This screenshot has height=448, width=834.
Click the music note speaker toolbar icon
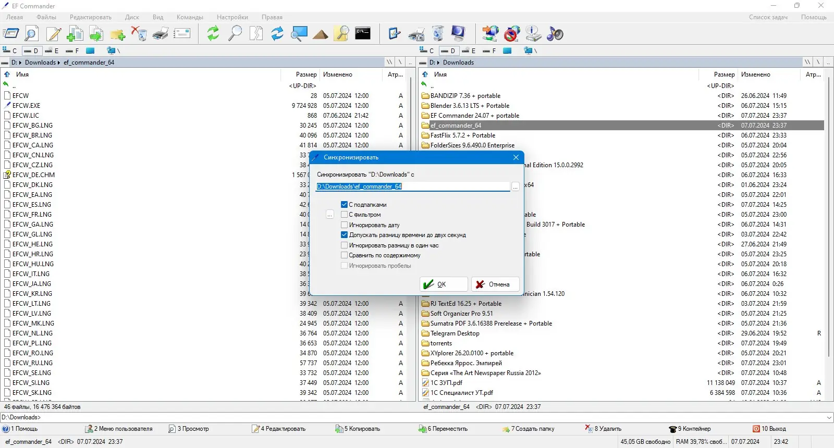click(555, 34)
